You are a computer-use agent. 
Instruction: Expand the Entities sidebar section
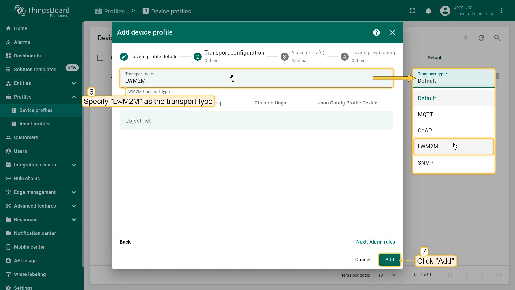(74, 83)
